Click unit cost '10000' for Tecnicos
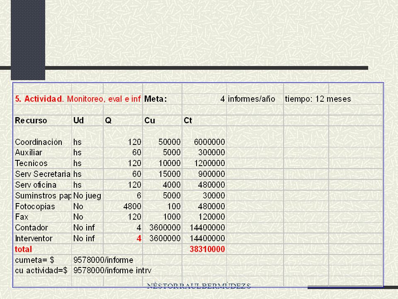Viewport: 398px width, 299px height. tap(170, 163)
